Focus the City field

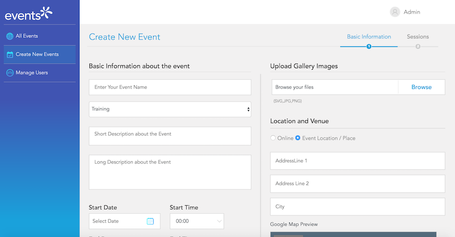[357, 207]
